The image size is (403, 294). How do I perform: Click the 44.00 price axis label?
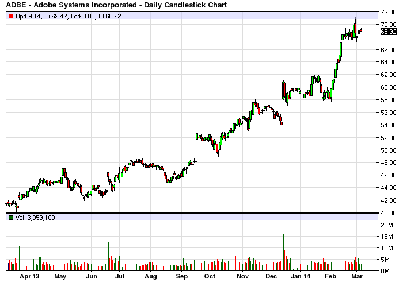pyautogui.click(x=389, y=188)
